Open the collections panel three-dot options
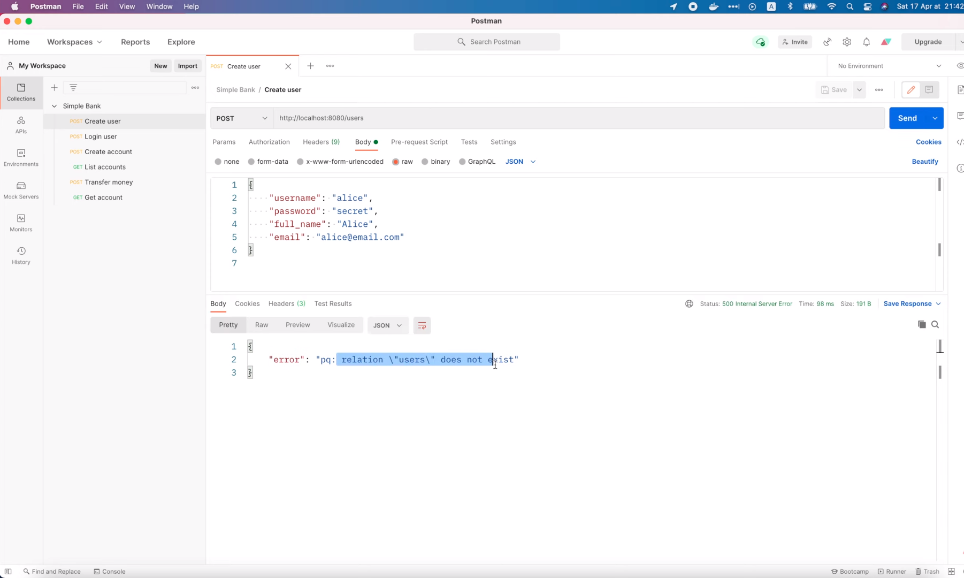 coord(195,87)
